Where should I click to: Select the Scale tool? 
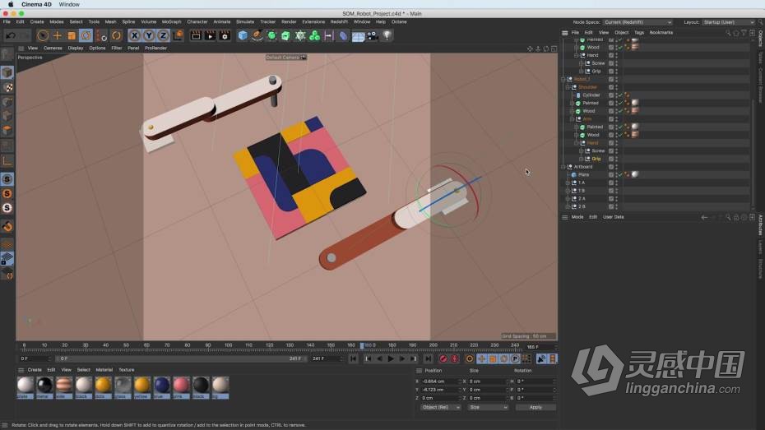pos(72,35)
